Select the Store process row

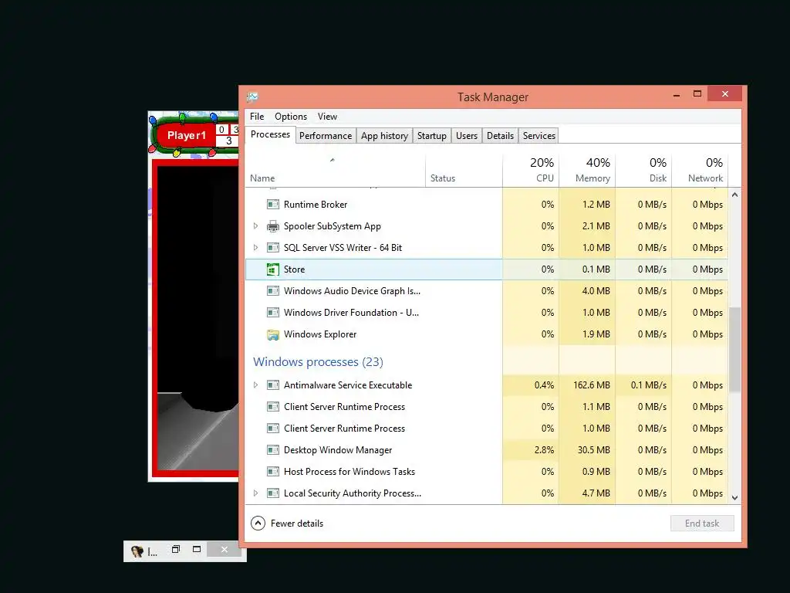[487, 269]
